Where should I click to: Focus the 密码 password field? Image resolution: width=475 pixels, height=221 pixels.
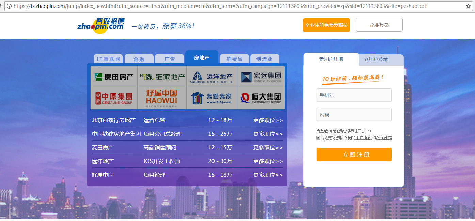pos(354,115)
